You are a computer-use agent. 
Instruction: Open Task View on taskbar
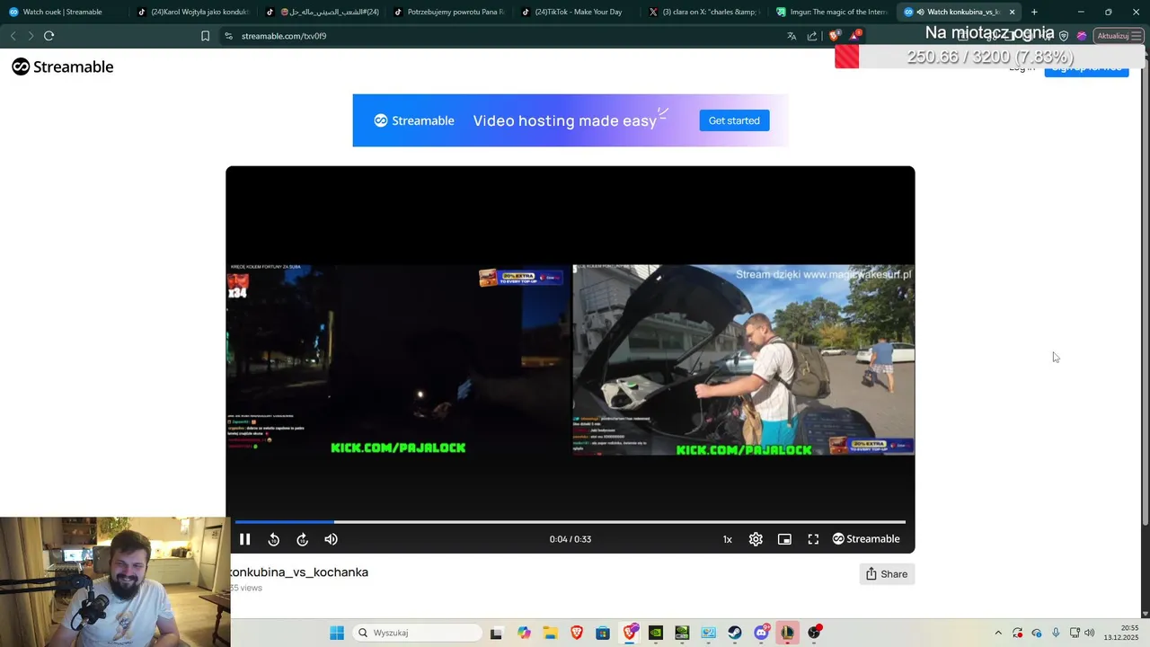pos(496,633)
